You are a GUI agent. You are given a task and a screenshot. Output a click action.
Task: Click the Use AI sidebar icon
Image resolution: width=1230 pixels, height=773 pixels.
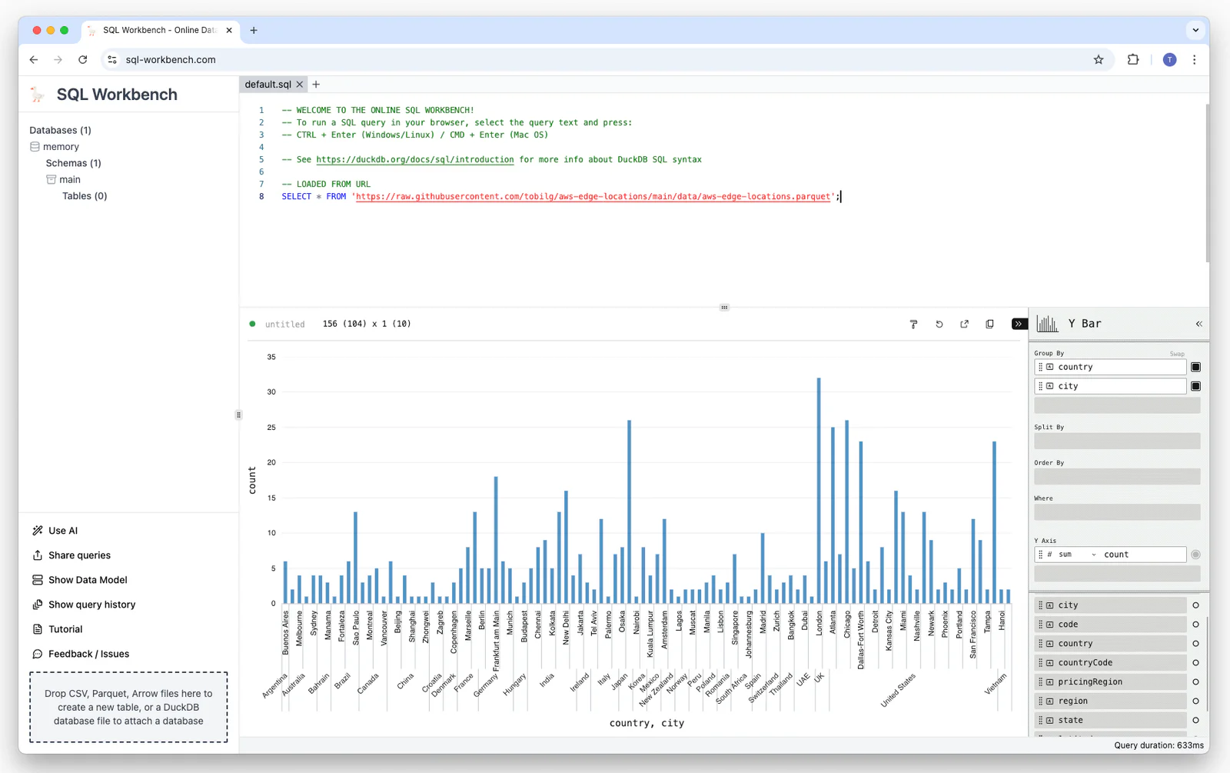tap(38, 531)
